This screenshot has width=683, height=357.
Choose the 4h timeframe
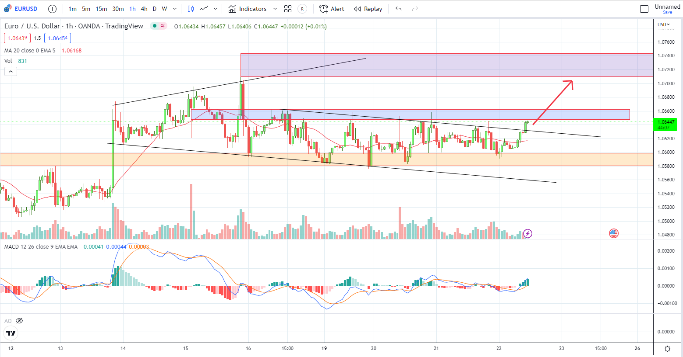[x=144, y=9]
